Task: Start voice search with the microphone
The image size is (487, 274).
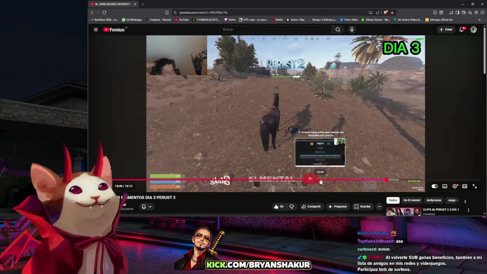Action: coord(352,29)
